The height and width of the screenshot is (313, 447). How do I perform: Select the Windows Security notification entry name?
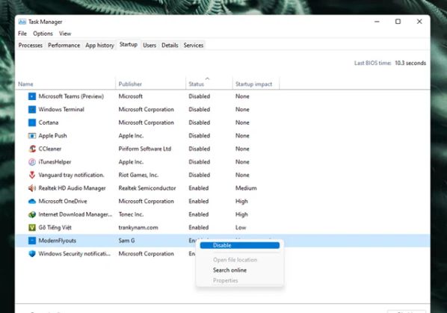pyautogui.click(x=75, y=253)
